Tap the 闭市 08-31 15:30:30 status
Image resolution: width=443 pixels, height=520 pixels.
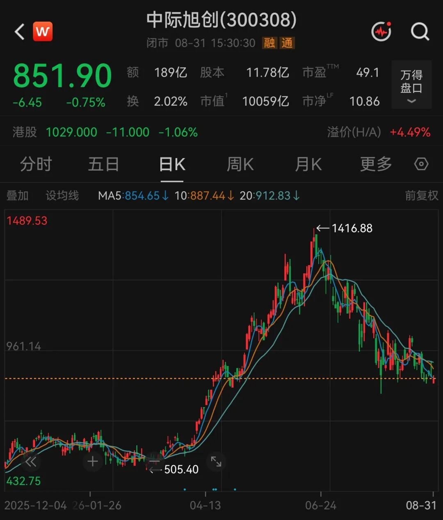(x=201, y=43)
